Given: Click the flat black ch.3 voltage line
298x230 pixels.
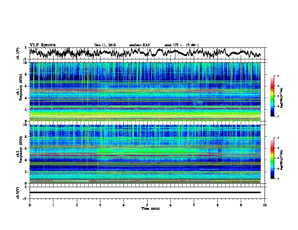Looking at the screenshot, I should 145,192.
